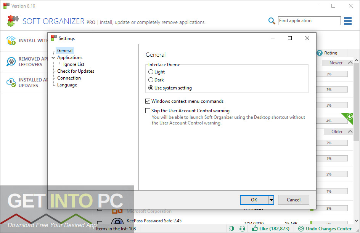Click the resize grip in status bar corner
Viewport: 360px width, 233px height.
click(357, 230)
